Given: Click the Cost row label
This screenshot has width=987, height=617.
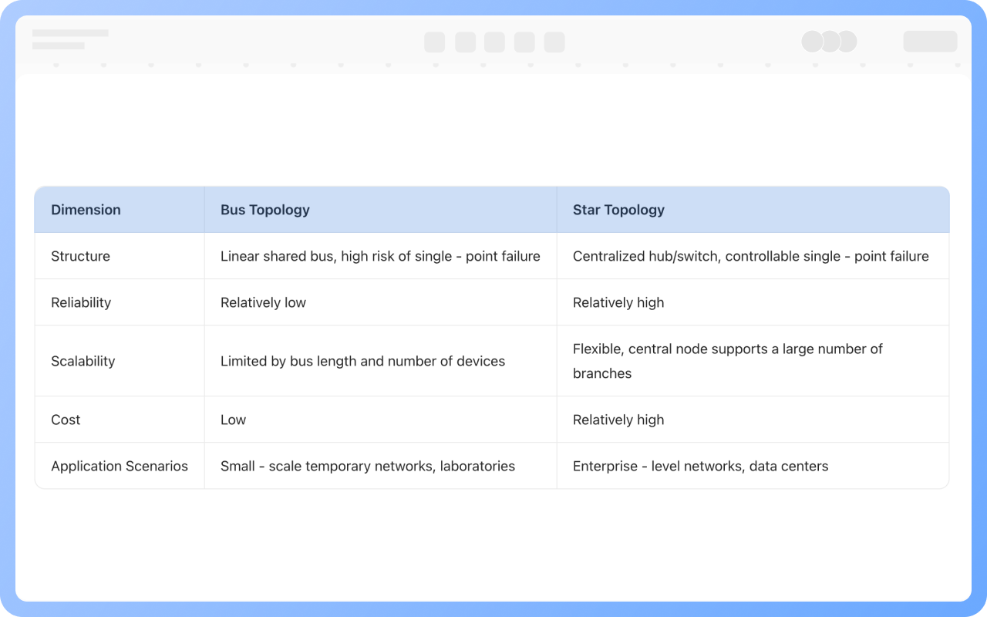Looking at the screenshot, I should pyautogui.click(x=66, y=420).
